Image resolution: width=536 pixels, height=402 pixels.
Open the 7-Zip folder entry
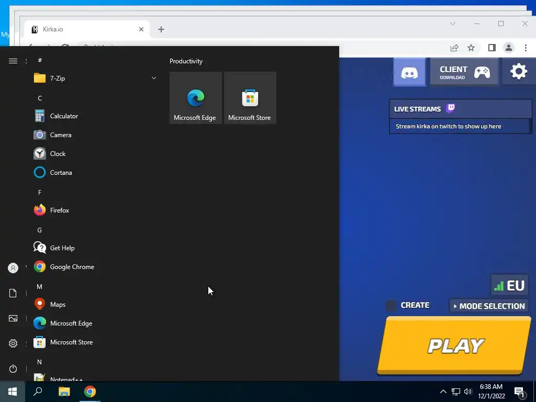95,79
